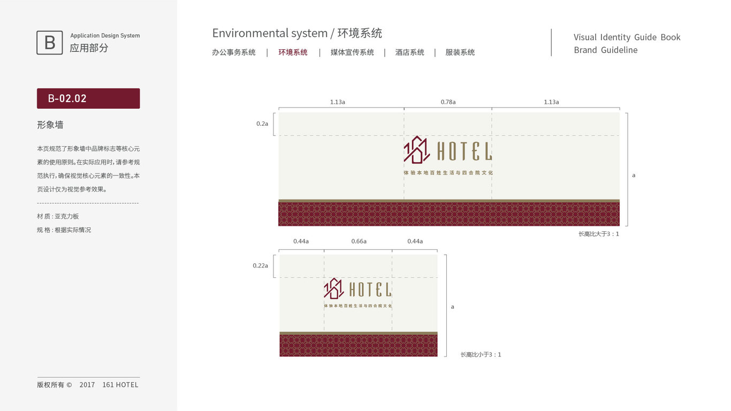Click the 形象墙 heading
Image resolution: width=731 pixels, height=411 pixels.
(x=50, y=125)
